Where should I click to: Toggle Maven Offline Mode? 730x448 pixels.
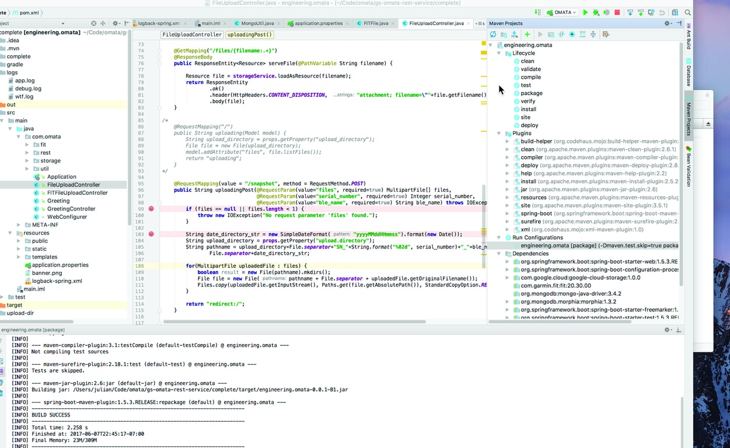click(x=561, y=34)
